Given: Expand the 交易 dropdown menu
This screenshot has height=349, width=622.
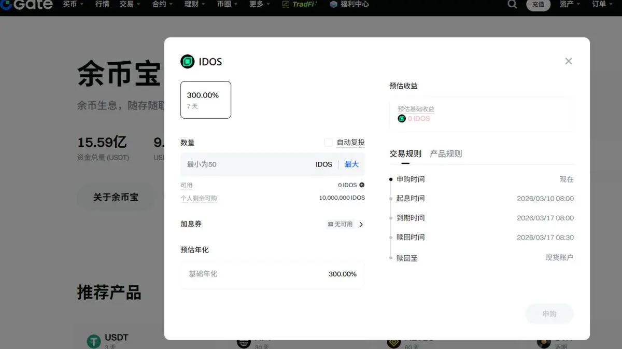Looking at the screenshot, I should point(130,4).
